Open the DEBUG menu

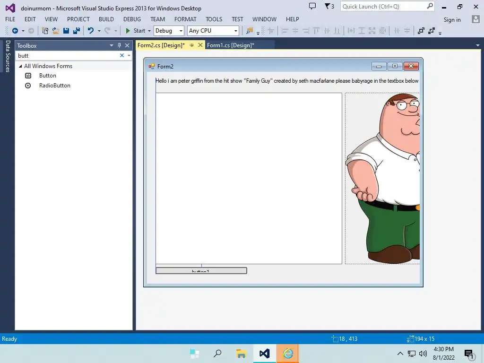132,19
